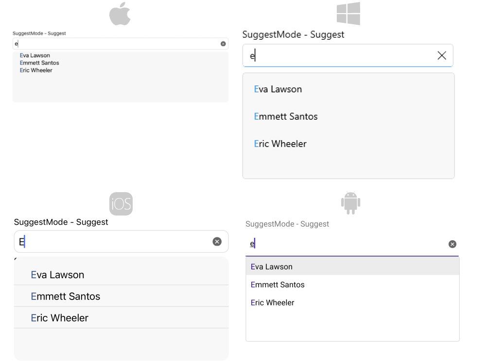Image resolution: width=486 pixels, height=364 pixels.
Task: Choose "Eric Wheeler" in the macOS list
Action: [37, 70]
